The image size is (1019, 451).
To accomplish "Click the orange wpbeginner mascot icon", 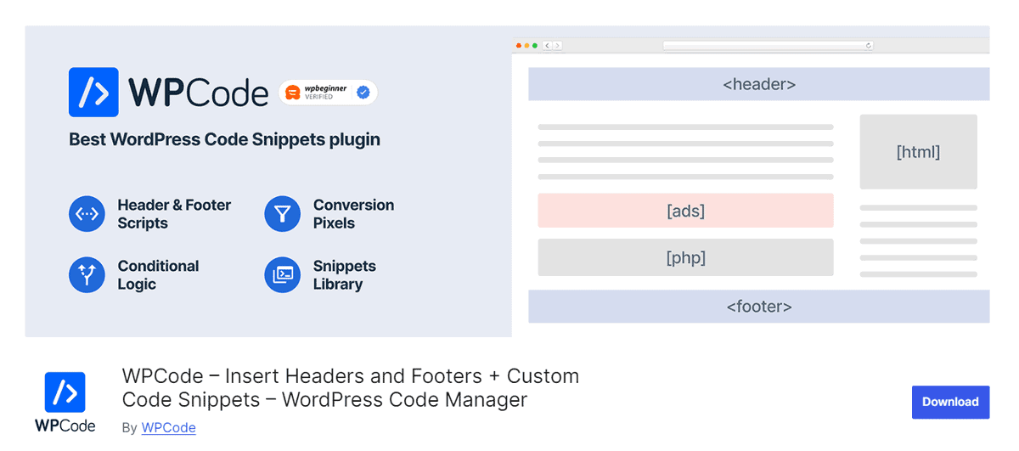I will (x=292, y=92).
